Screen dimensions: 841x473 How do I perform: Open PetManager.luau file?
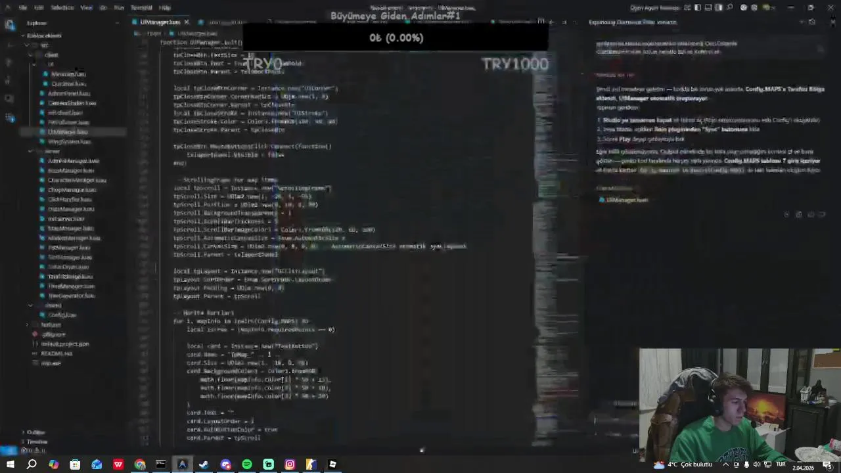pos(69,248)
